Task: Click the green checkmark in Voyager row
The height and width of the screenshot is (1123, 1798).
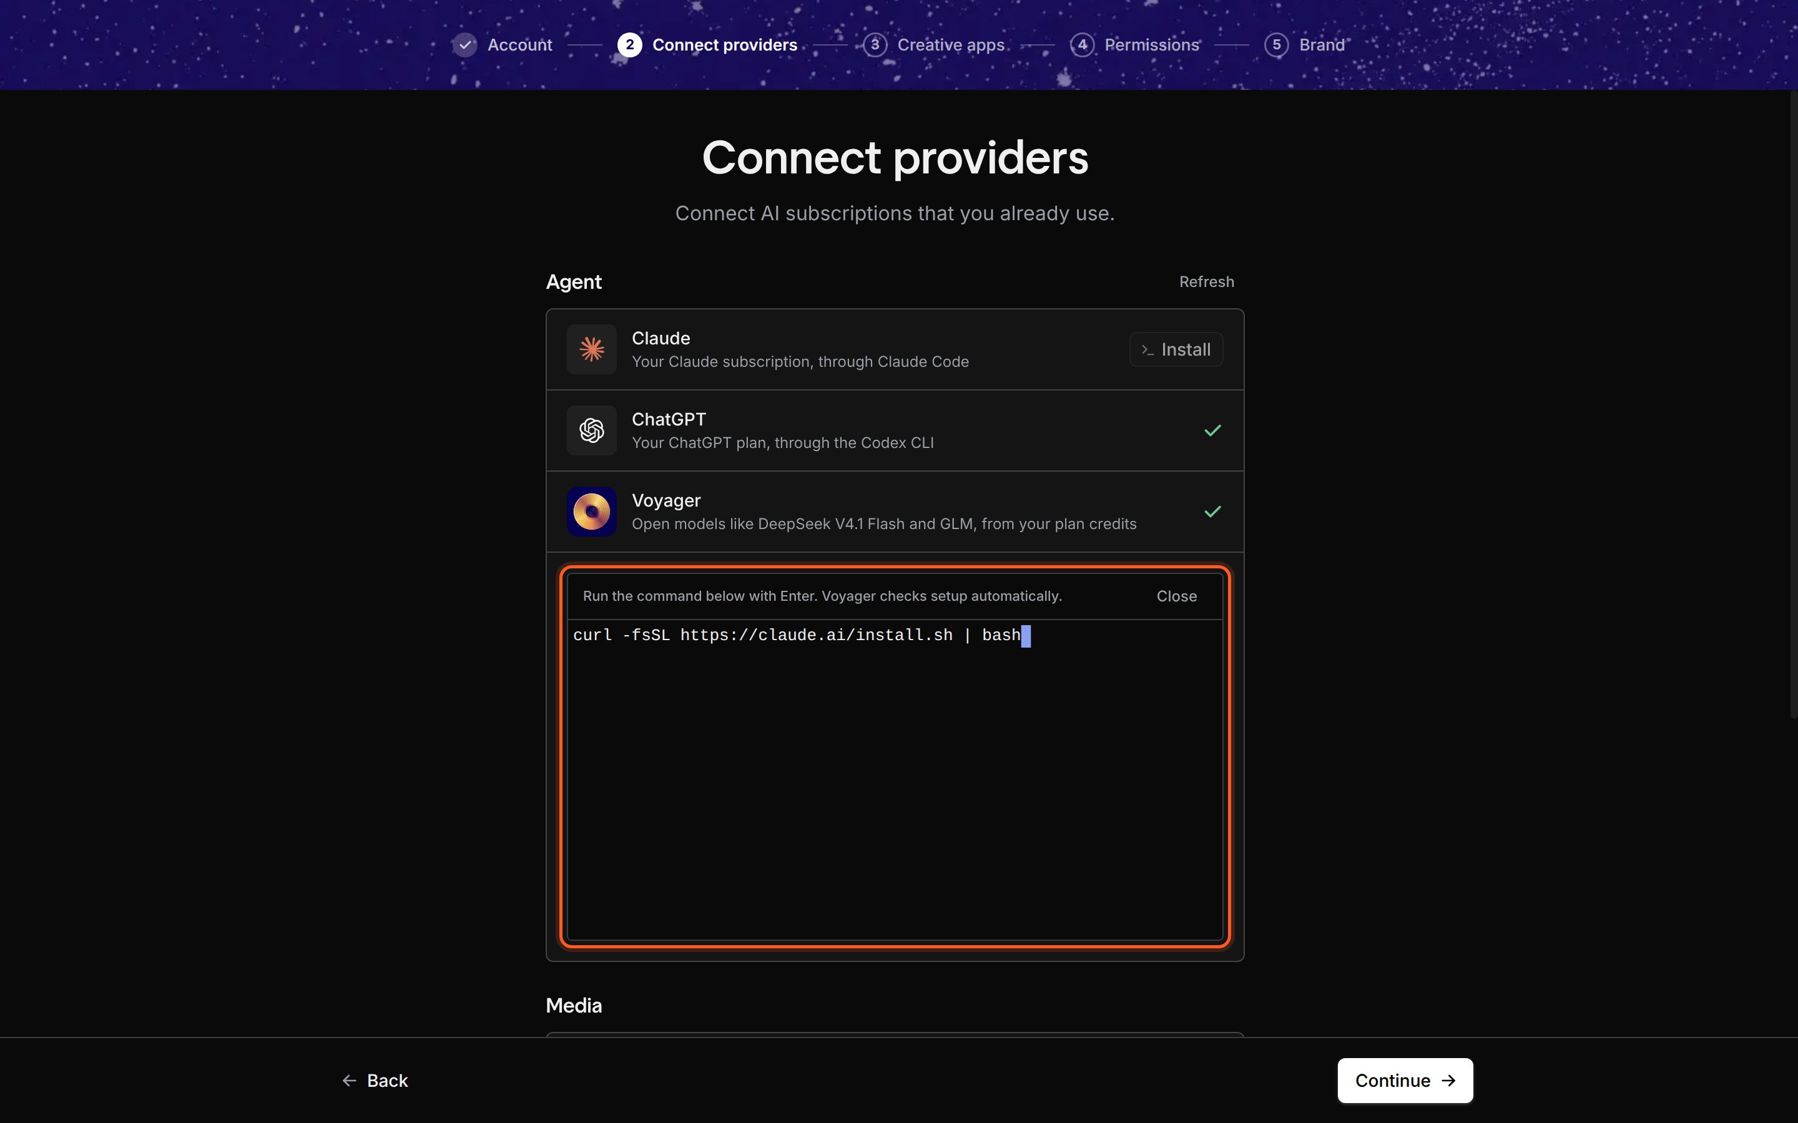Action: coord(1212,512)
